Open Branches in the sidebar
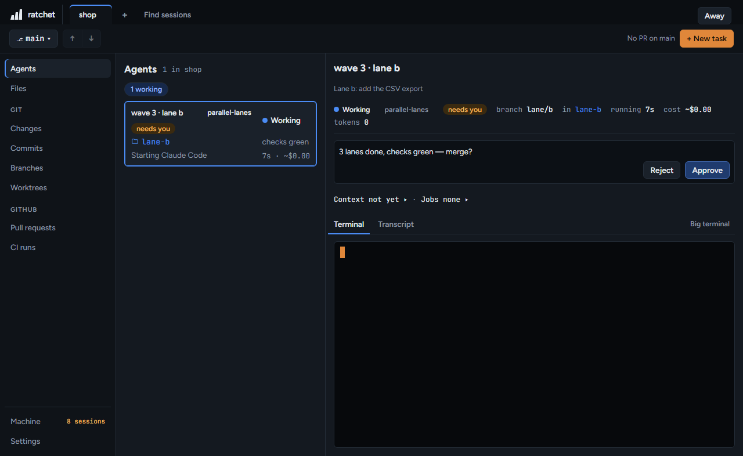Image resolution: width=743 pixels, height=456 pixels. [57, 168]
